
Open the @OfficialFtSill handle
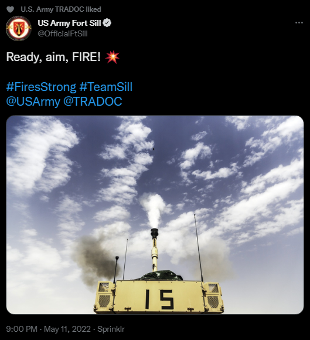[x=63, y=33]
